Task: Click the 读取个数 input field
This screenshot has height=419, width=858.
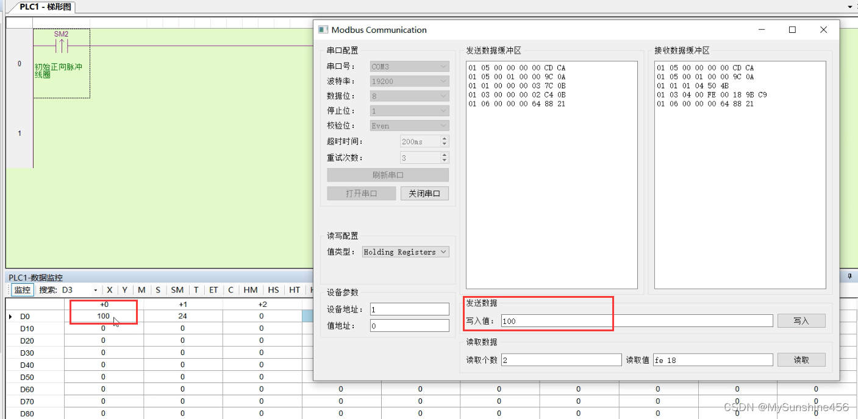Action: 561,360
